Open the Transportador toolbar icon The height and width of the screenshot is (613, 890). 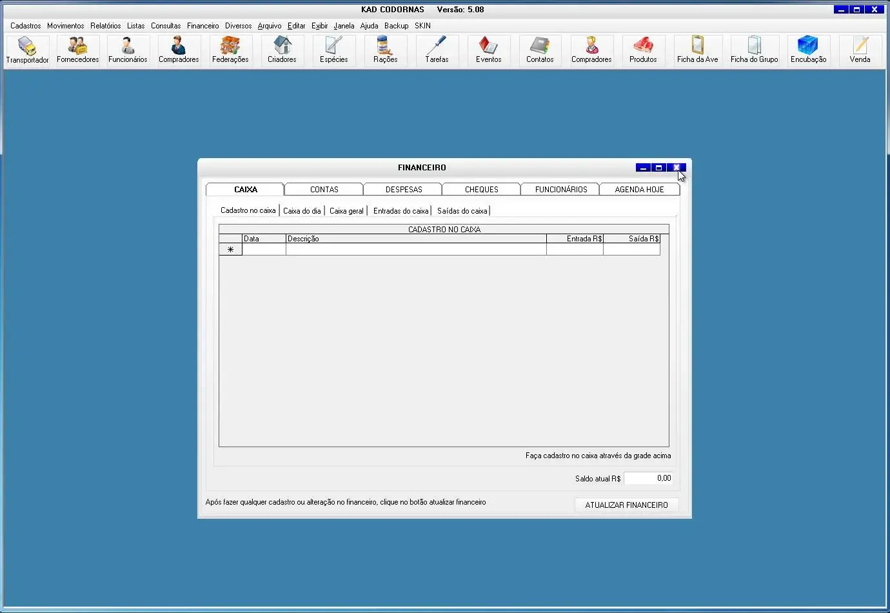[x=27, y=50]
